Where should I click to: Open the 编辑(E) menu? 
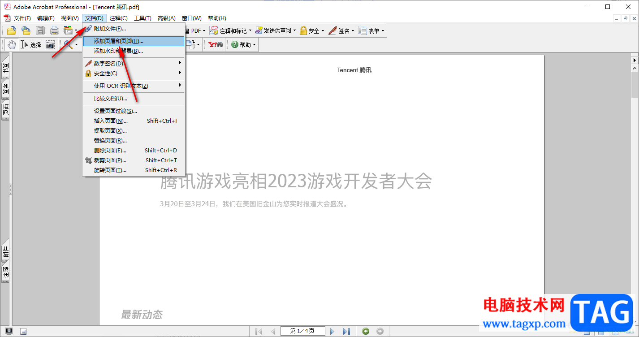click(46, 18)
